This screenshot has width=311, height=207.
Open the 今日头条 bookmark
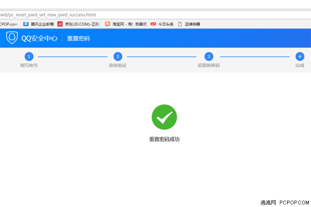pos(166,24)
